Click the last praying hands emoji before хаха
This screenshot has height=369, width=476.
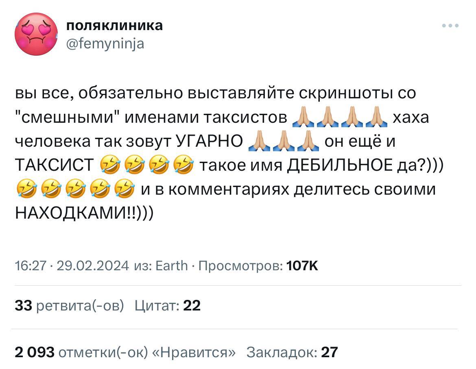click(x=376, y=117)
